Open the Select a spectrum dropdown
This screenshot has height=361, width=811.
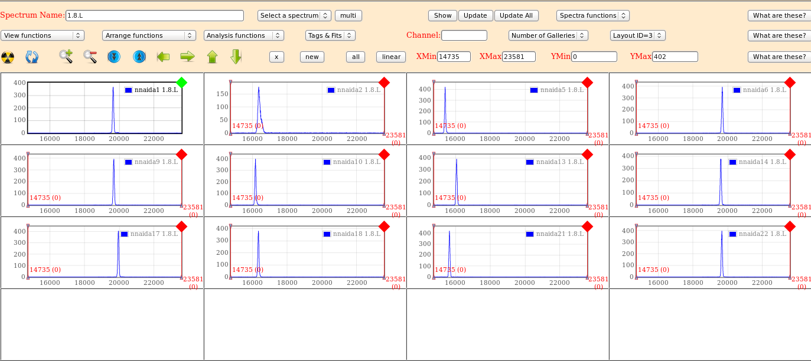(x=294, y=15)
